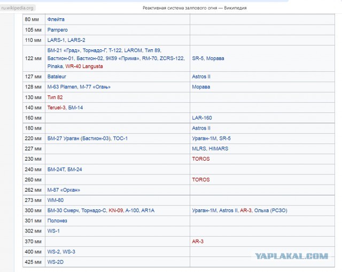Viewport: 342px width, 272px height.
Task: Open the A-100 link
Action: (x=132, y=210)
